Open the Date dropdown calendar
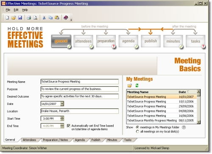 click(62, 104)
